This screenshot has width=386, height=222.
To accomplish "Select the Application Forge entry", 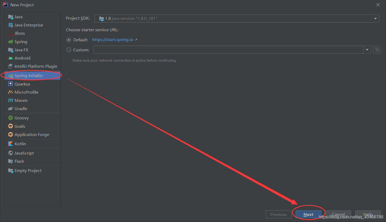I will [33, 134].
